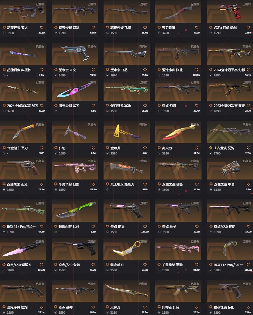Select the 奇点//2.0 蝴蝶刀 knife image
Viewport: 253px width, 315px height.
(x=23, y=249)
